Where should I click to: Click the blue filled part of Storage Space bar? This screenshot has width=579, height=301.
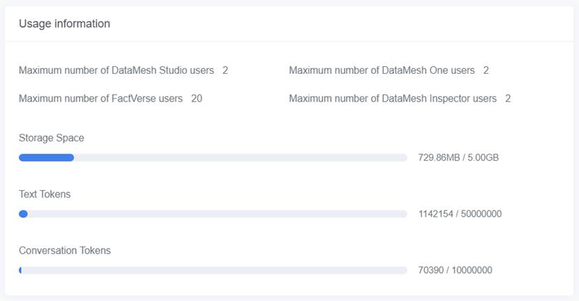tap(46, 157)
